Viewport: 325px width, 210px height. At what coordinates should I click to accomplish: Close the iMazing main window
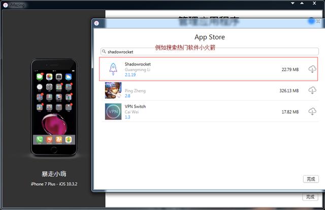314,3
